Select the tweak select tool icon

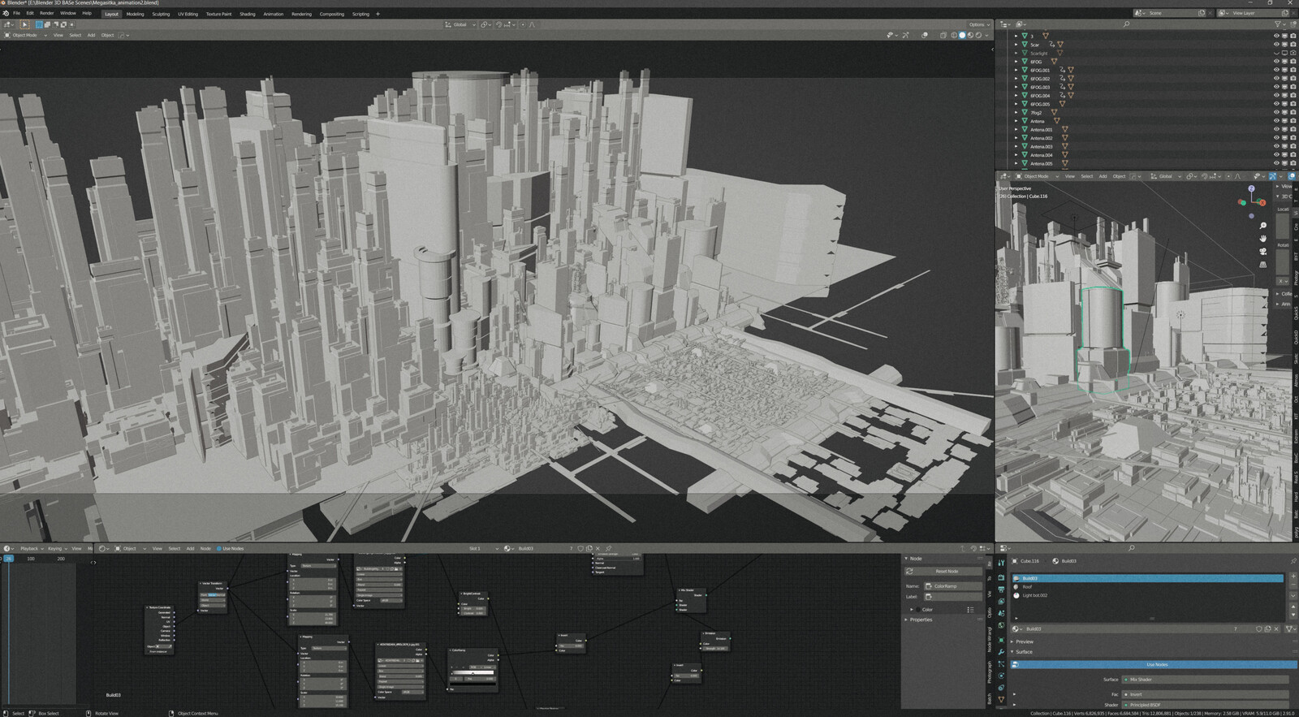24,24
